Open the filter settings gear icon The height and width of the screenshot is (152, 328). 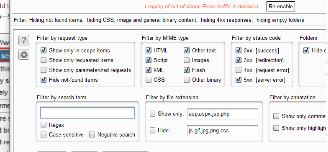[24, 55]
